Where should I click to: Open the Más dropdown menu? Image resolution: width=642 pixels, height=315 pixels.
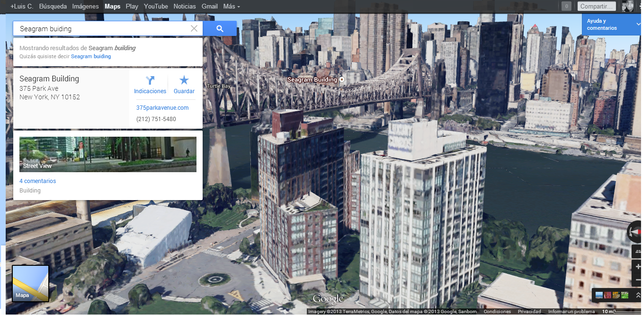(x=232, y=7)
